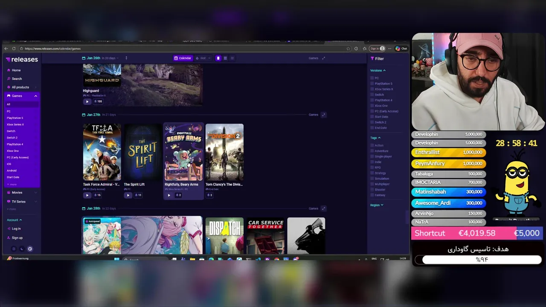Expand Jan 26th section fullscreen icon

pyautogui.click(x=323, y=58)
